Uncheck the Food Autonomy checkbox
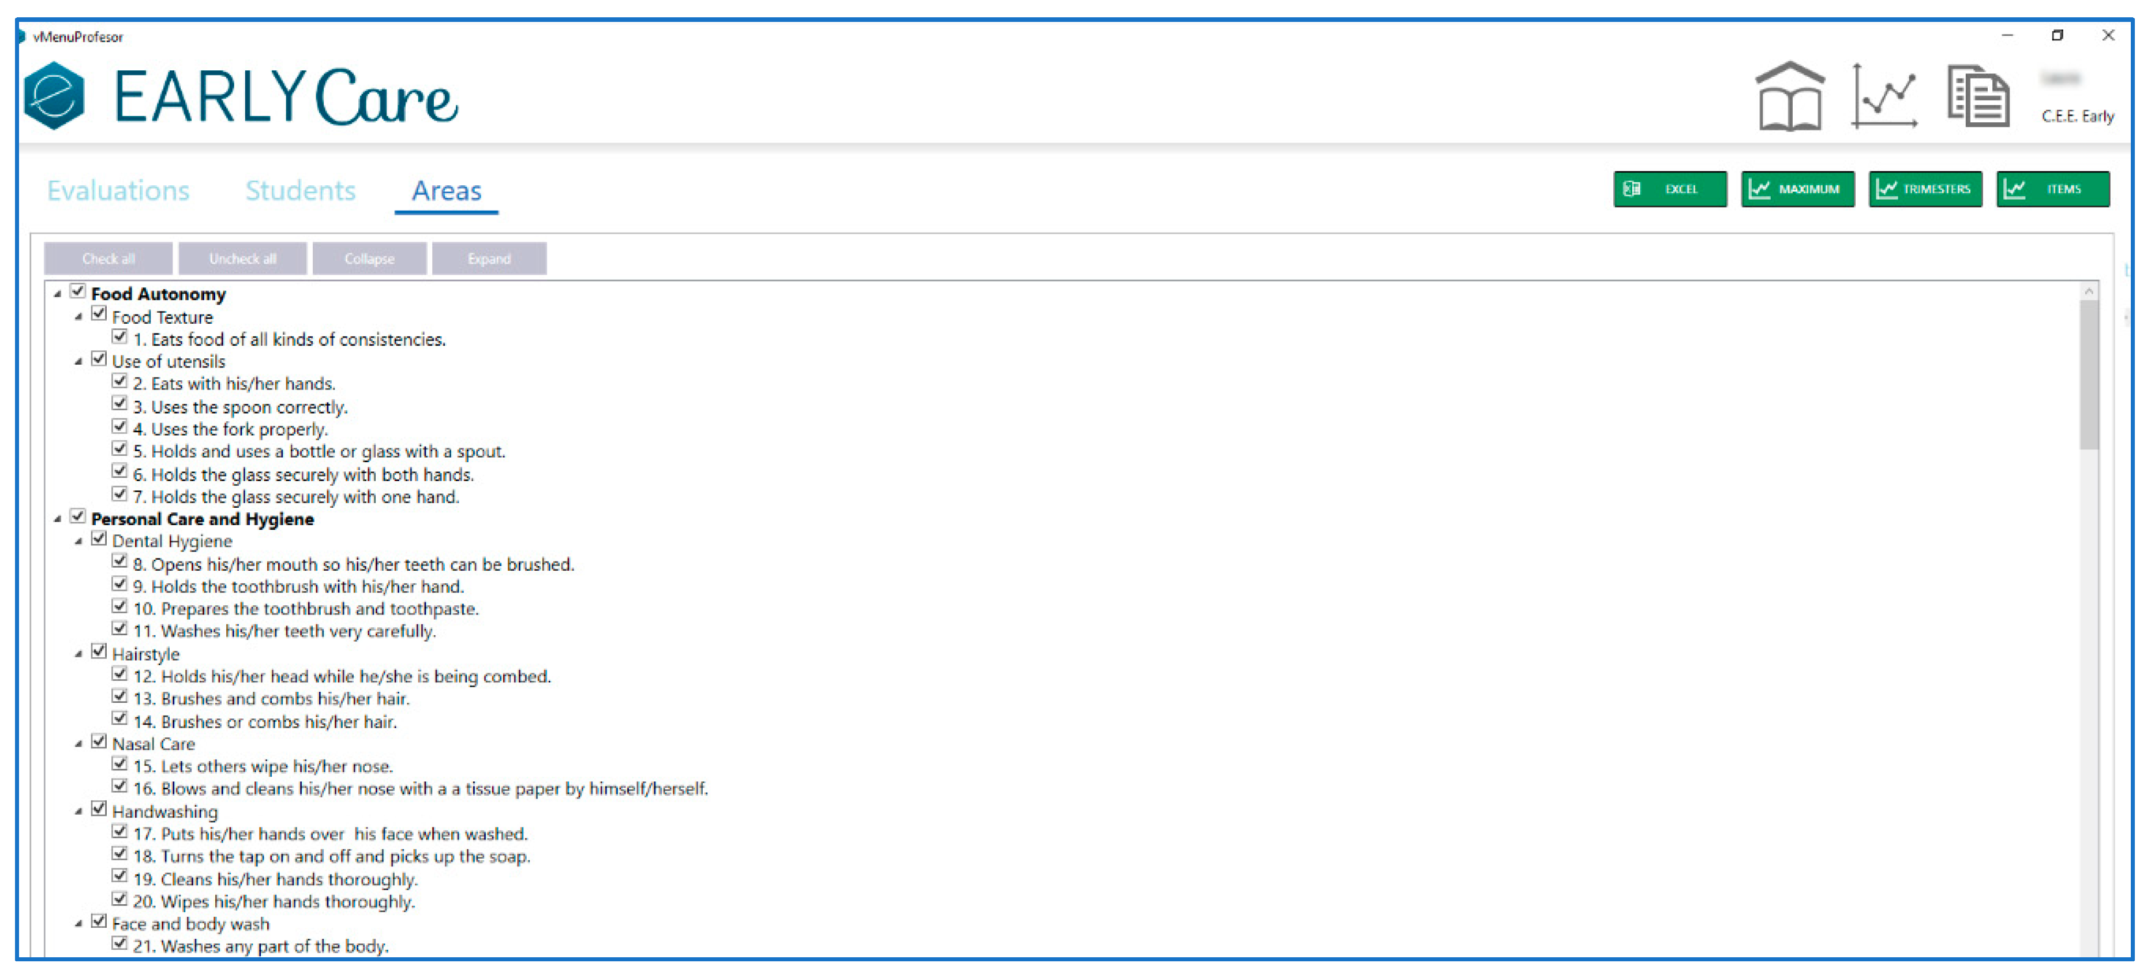The width and height of the screenshot is (2151, 974). point(78,291)
